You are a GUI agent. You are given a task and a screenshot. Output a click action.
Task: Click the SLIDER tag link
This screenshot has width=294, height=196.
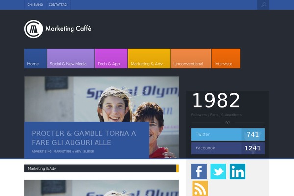pos(89,151)
